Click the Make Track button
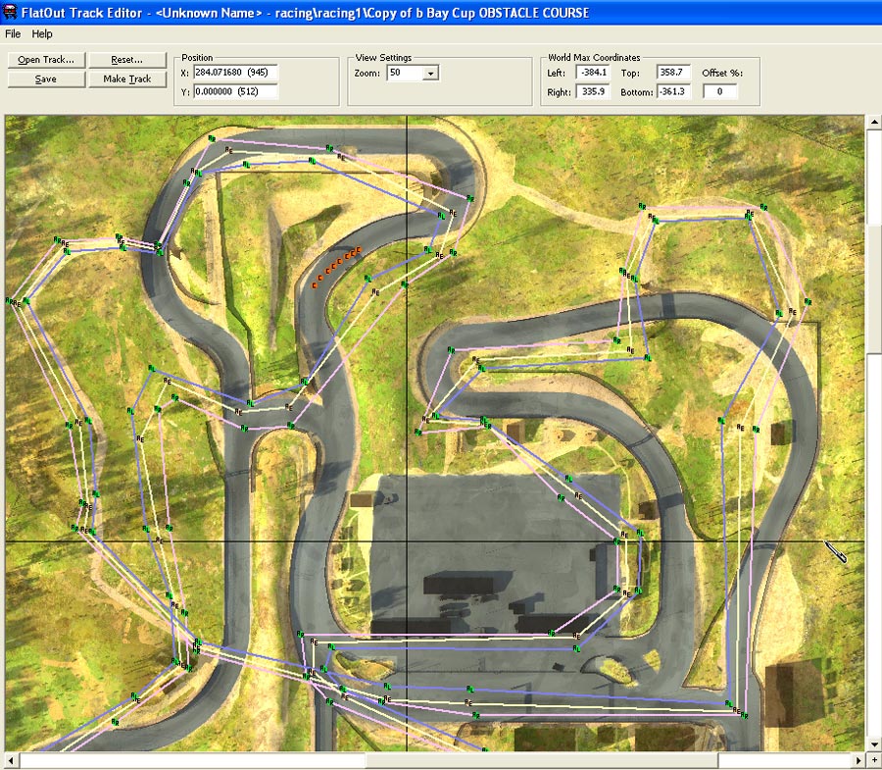 [127, 79]
